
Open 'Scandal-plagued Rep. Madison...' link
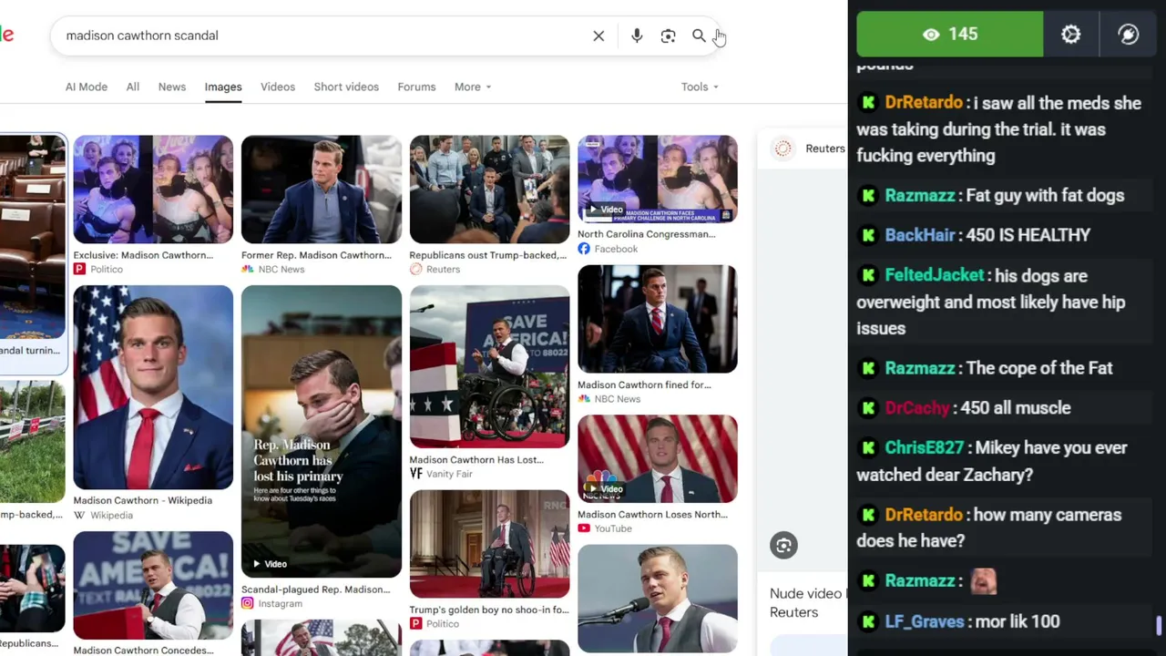[x=315, y=589]
